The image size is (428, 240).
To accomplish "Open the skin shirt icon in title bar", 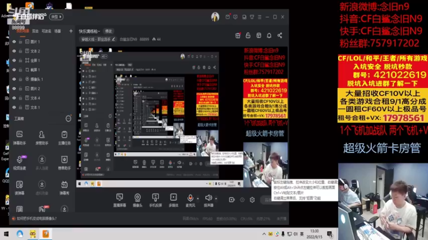I will coord(252,17).
